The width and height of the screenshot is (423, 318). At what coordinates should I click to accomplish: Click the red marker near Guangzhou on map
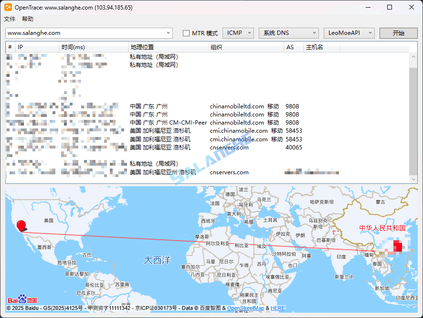tap(398, 246)
